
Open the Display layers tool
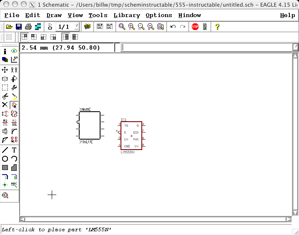click(5, 60)
